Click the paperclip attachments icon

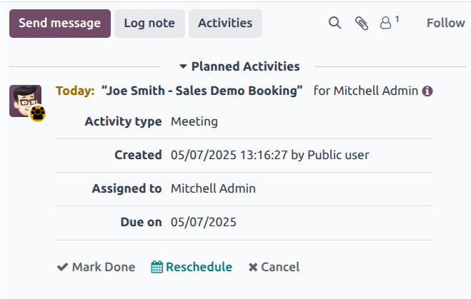tap(362, 23)
